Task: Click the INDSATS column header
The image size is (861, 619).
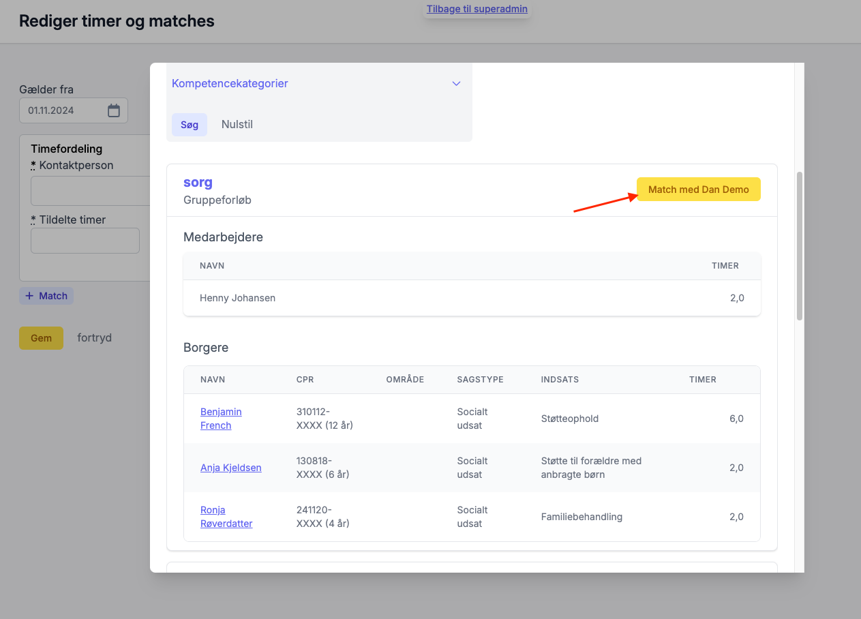Action: 560,380
